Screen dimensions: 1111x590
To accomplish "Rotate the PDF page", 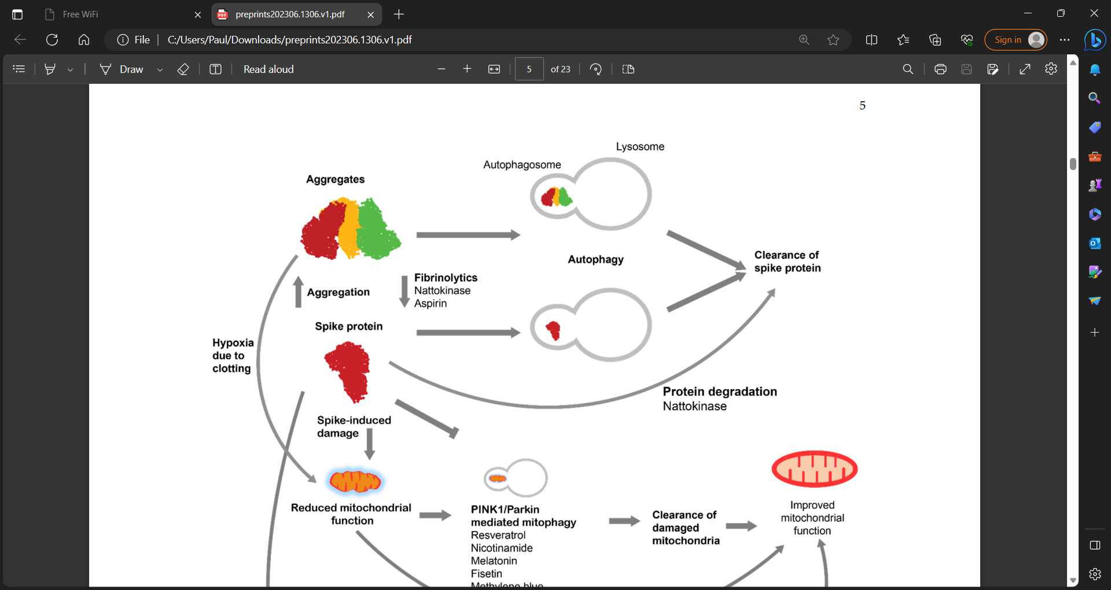I will [595, 69].
